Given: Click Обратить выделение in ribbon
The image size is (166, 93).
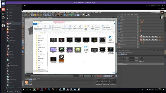Looking at the screenshot, I should click(107, 29).
